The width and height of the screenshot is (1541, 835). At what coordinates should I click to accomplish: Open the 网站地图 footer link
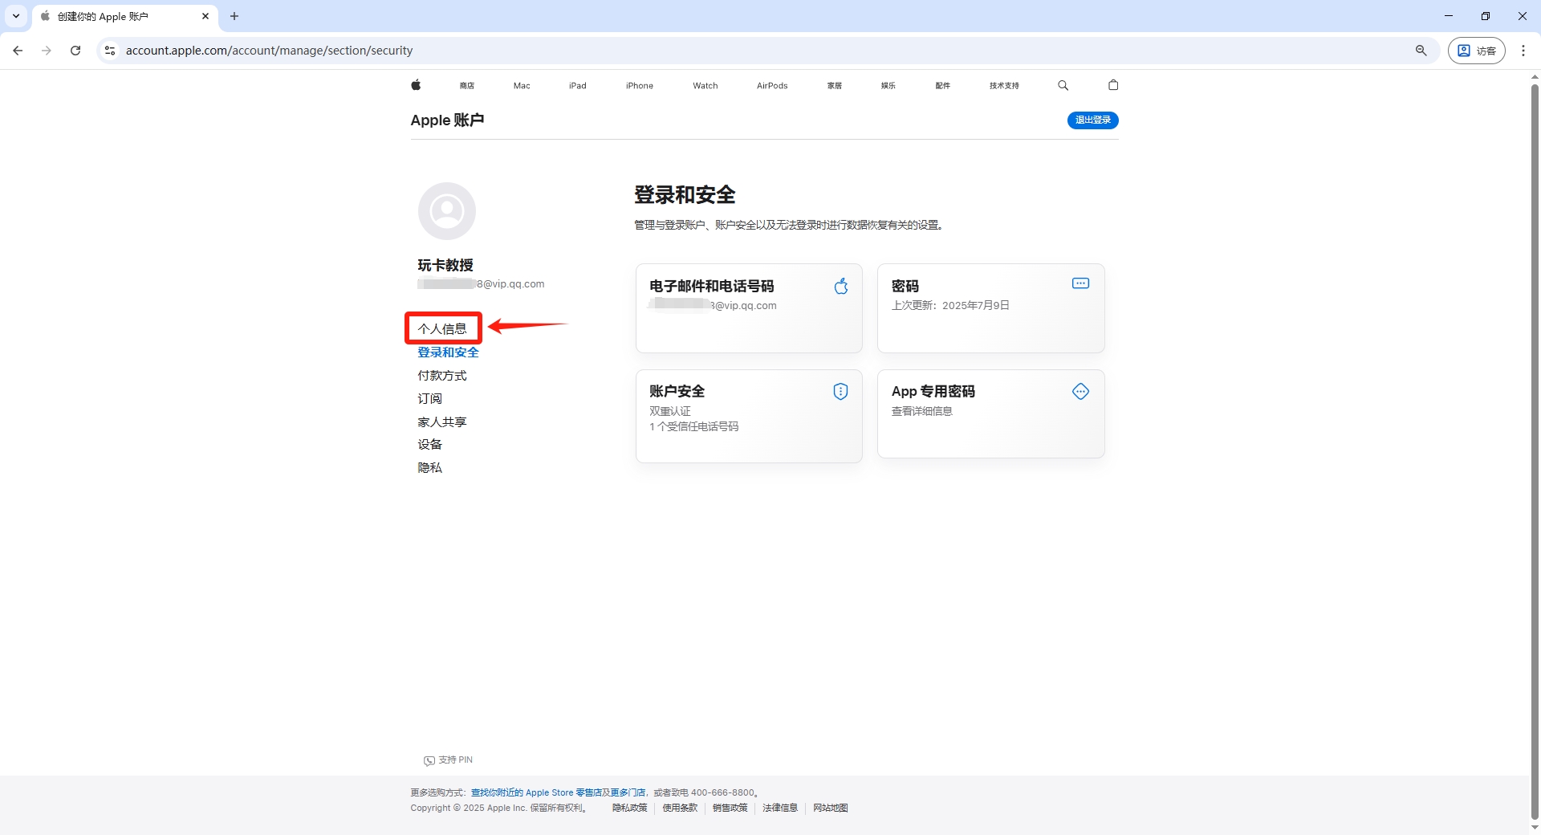[831, 808]
